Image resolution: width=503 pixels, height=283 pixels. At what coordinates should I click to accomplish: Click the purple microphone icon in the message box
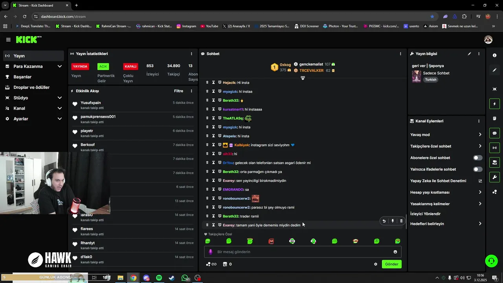[210, 252]
